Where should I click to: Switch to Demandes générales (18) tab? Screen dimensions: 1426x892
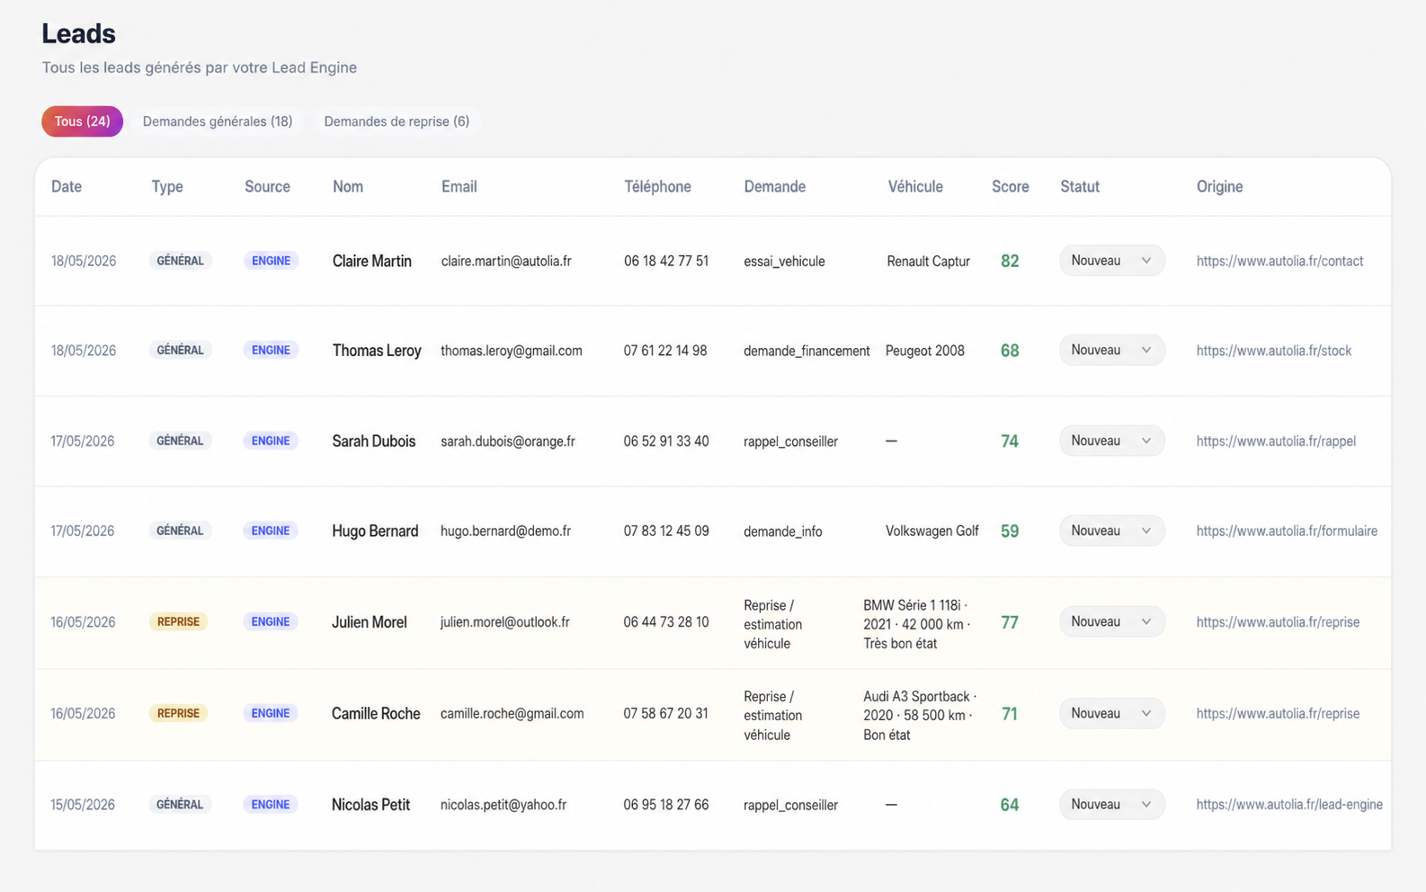[x=218, y=121]
